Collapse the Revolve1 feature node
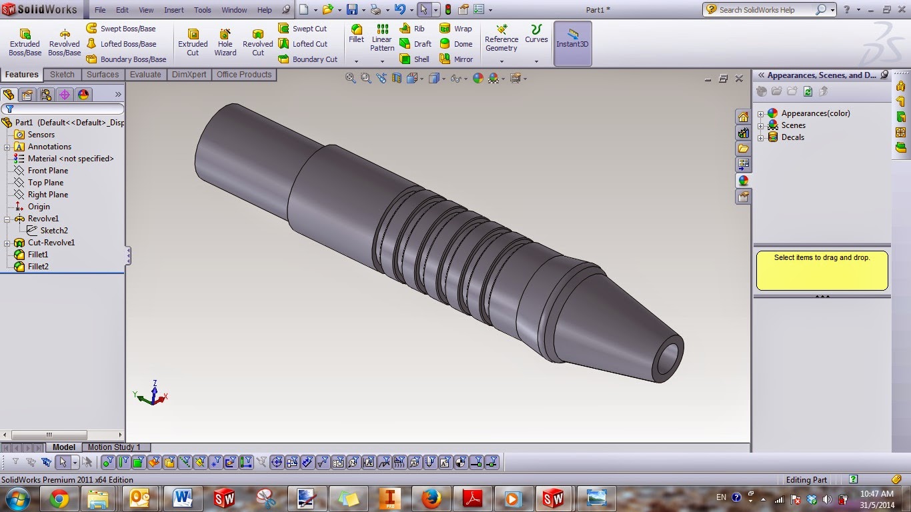Screen dimensions: 911x512 7,219
